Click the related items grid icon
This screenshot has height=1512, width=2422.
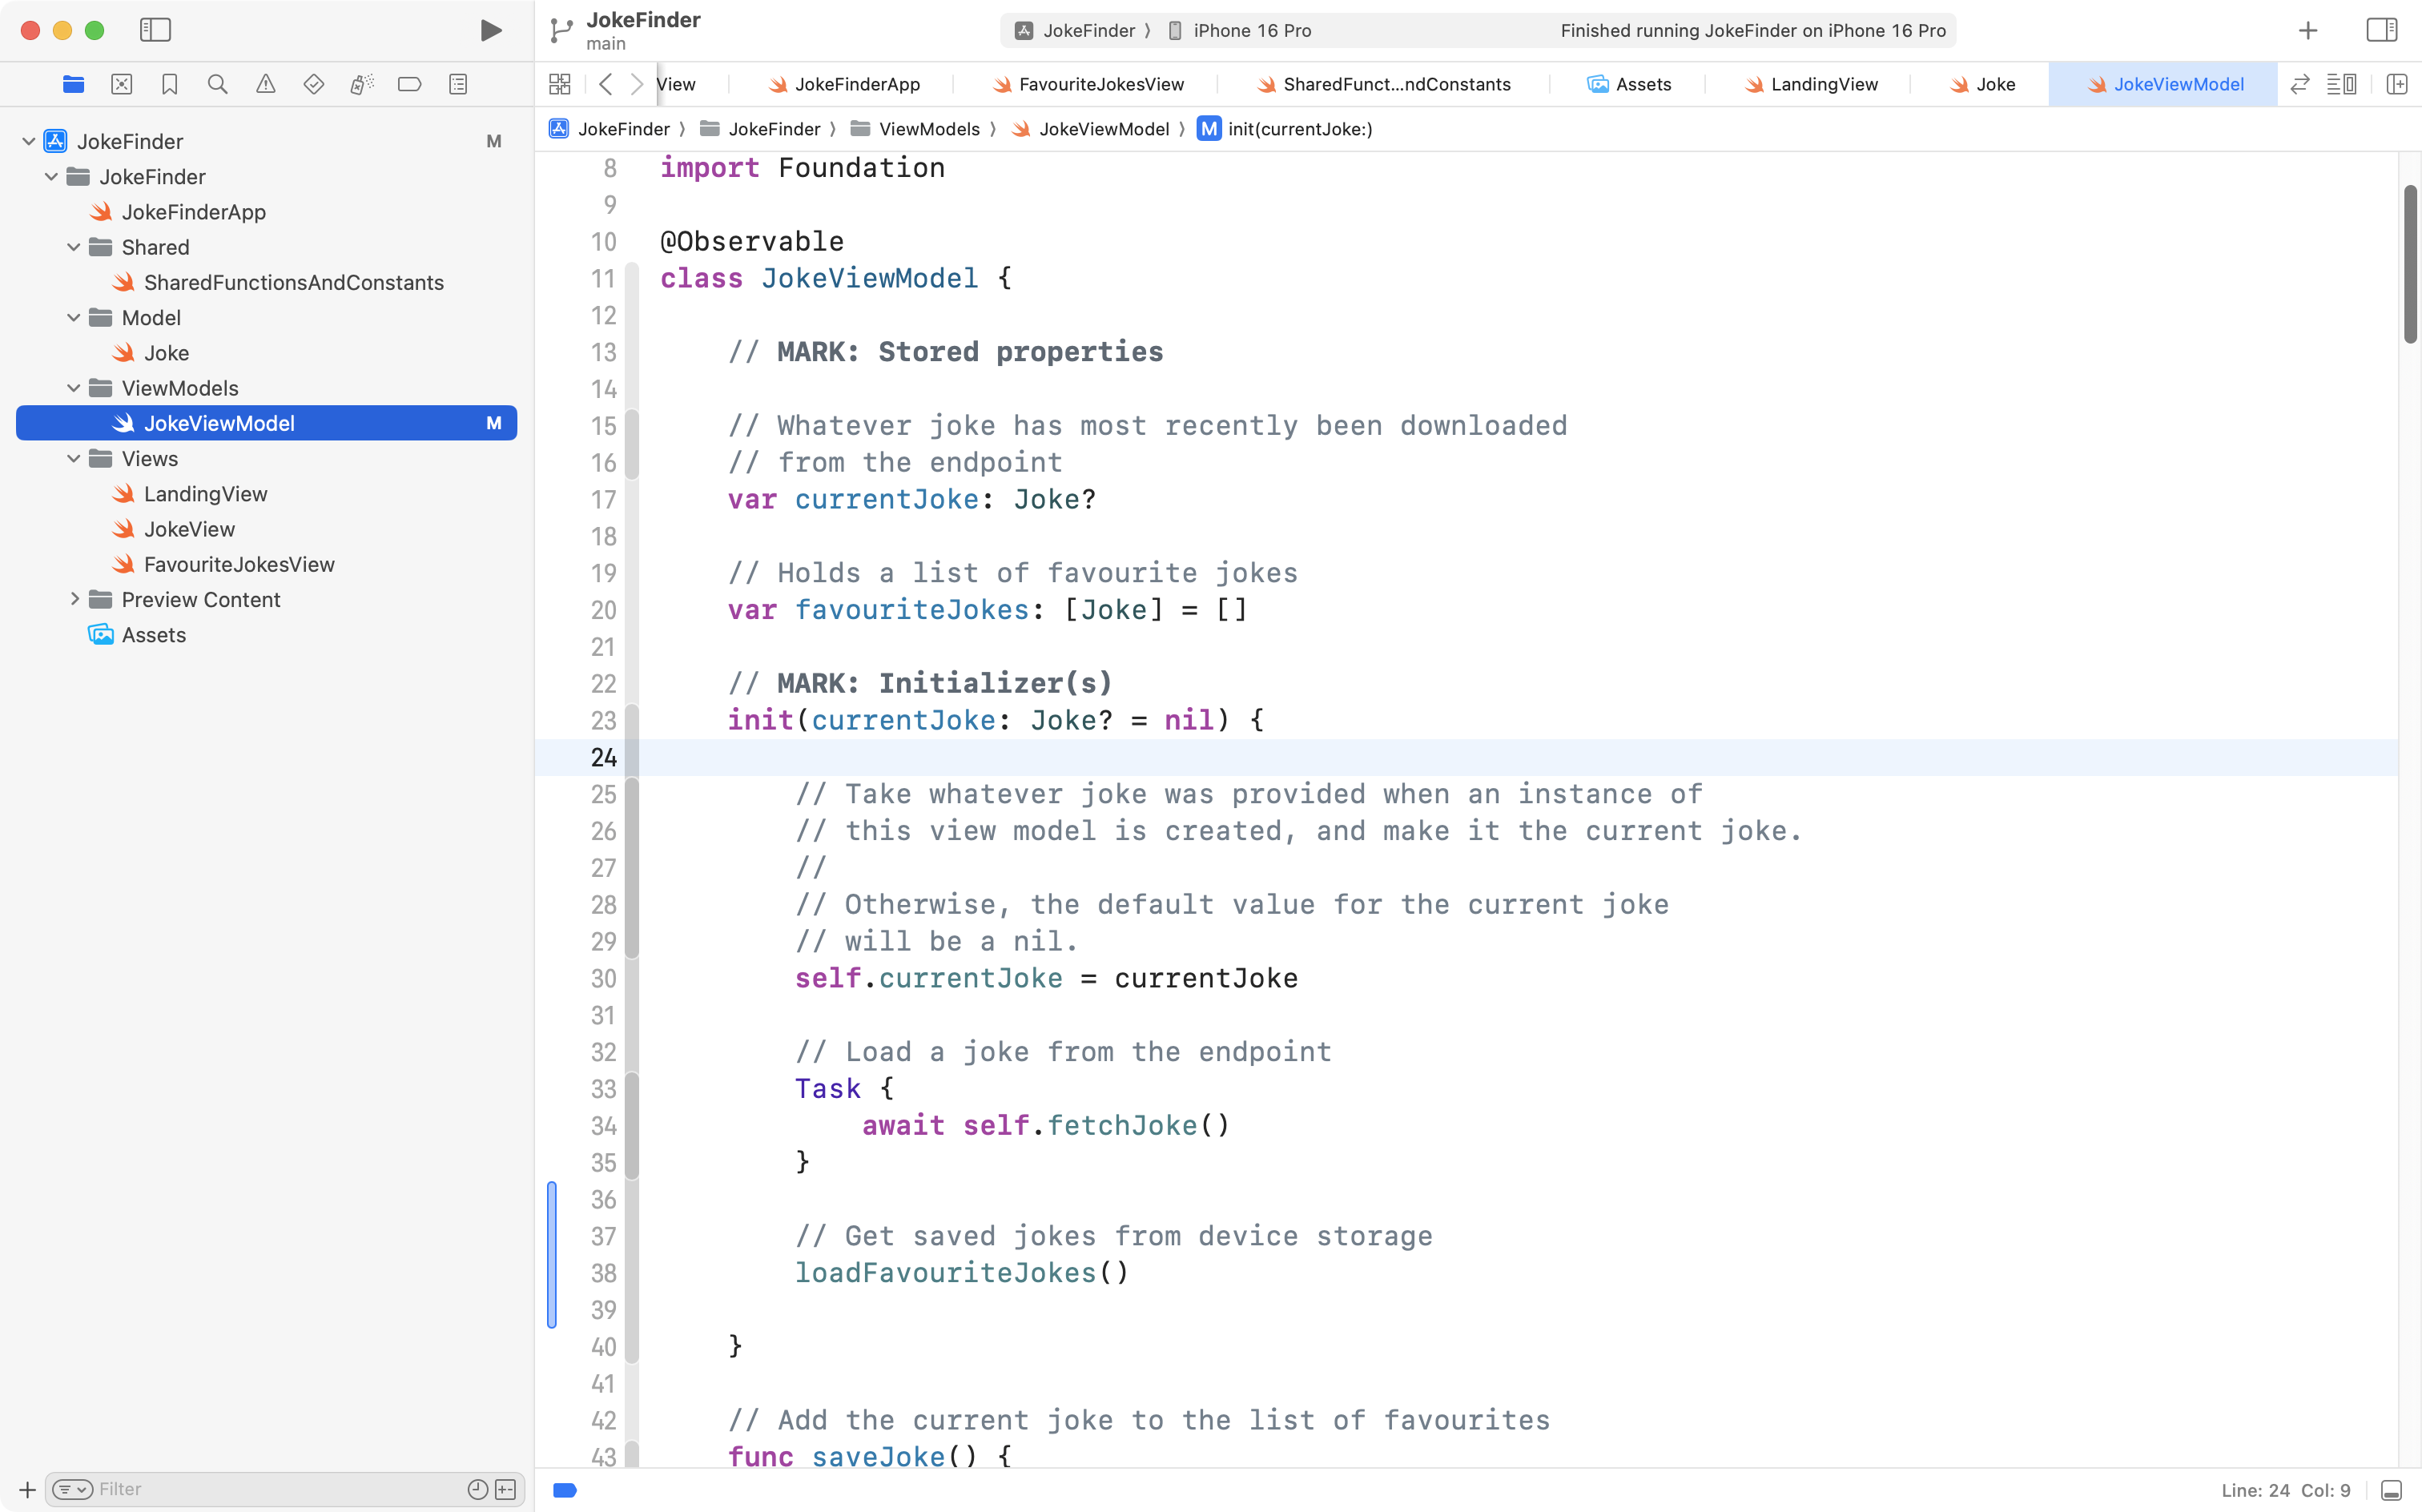click(x=560, y=84)
